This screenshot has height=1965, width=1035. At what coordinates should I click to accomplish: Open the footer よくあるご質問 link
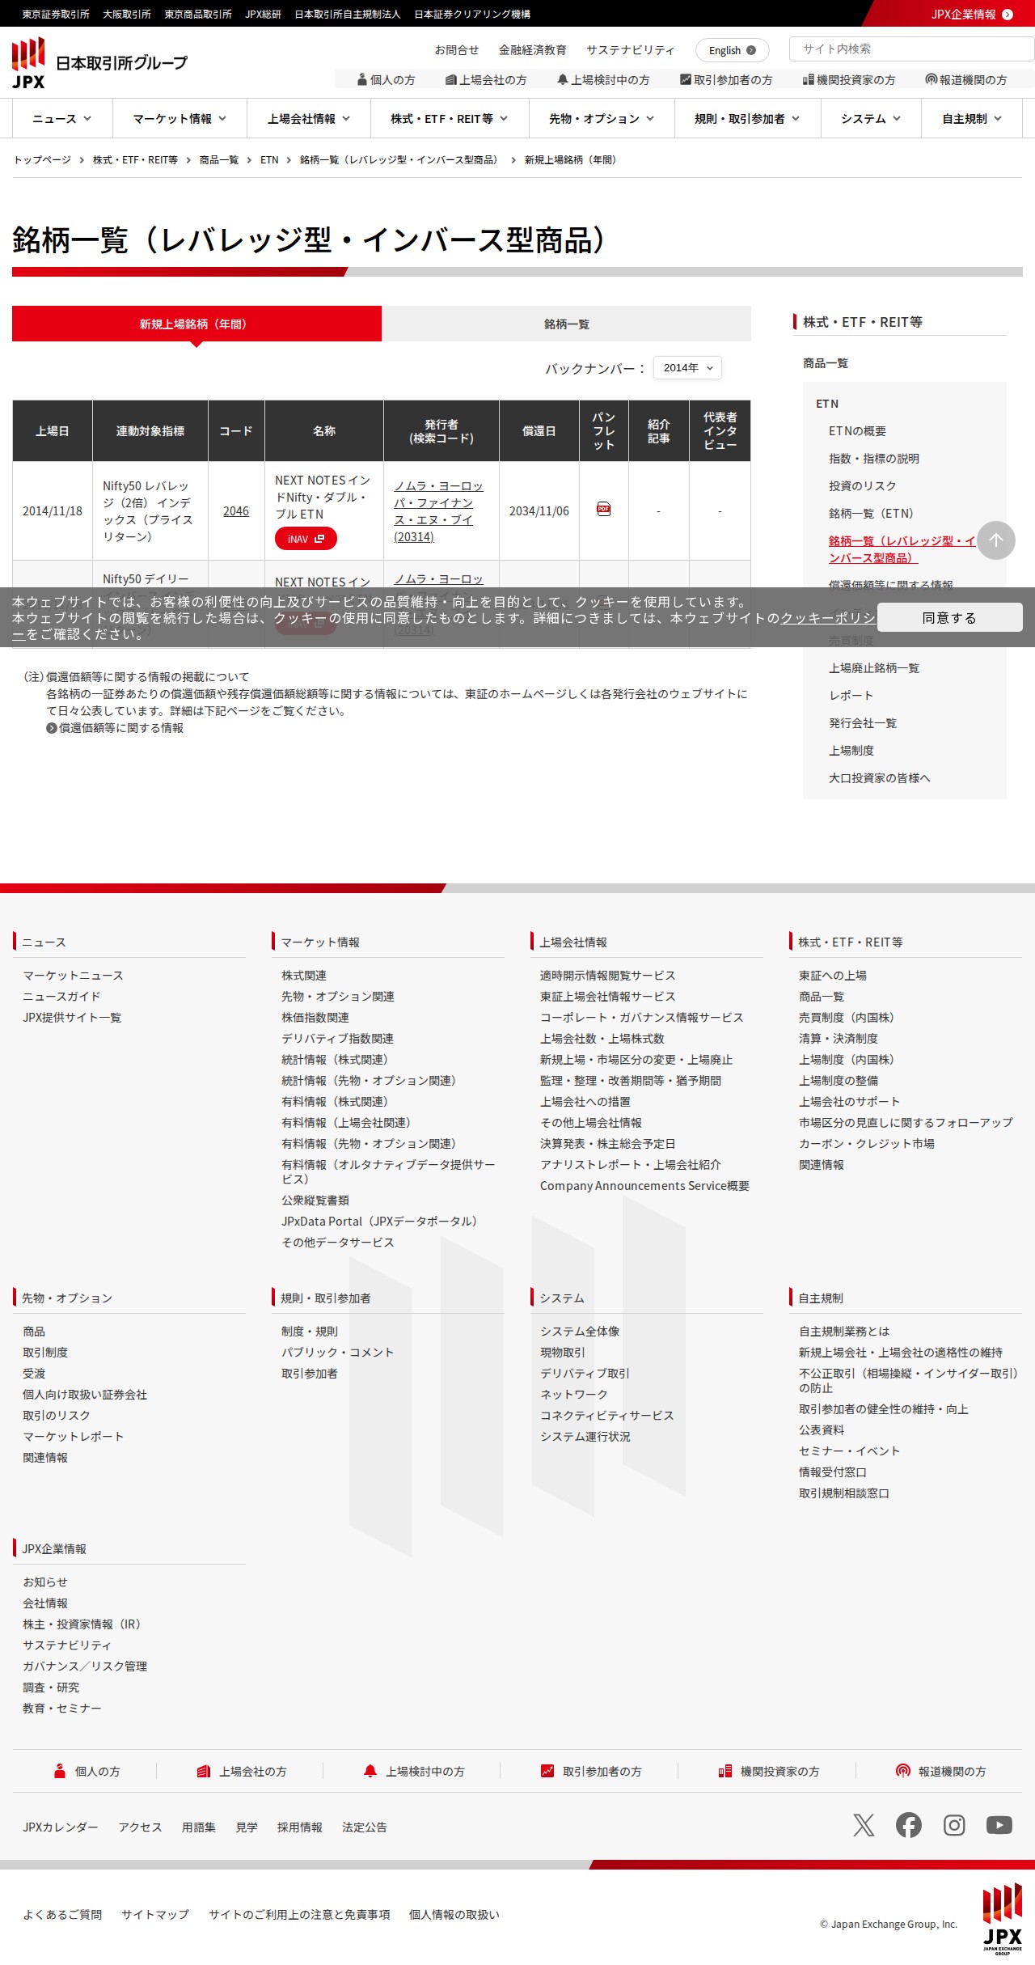tap(62, 1914)
